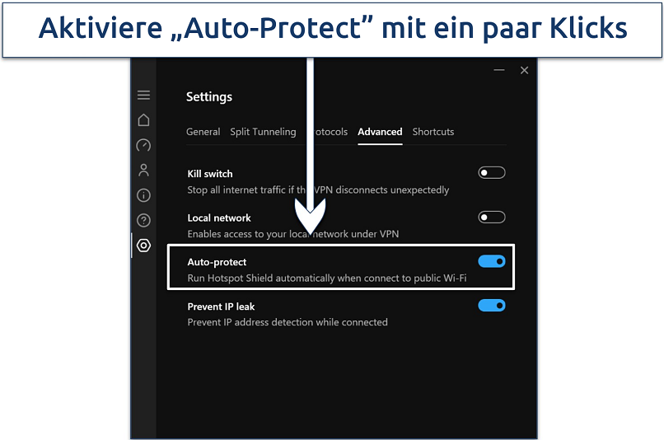The image size is (664, 440).
Task: Go to the Home icon
Action: [143, 119]
